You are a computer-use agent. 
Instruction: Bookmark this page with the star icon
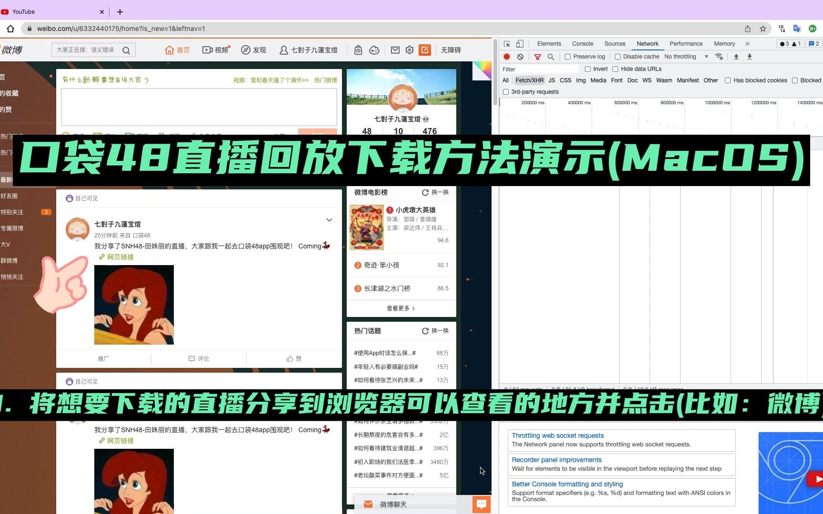tap(763, 29)
